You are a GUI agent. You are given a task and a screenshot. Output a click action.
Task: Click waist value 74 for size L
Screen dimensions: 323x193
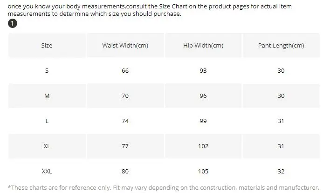click(x=125, y=121)
